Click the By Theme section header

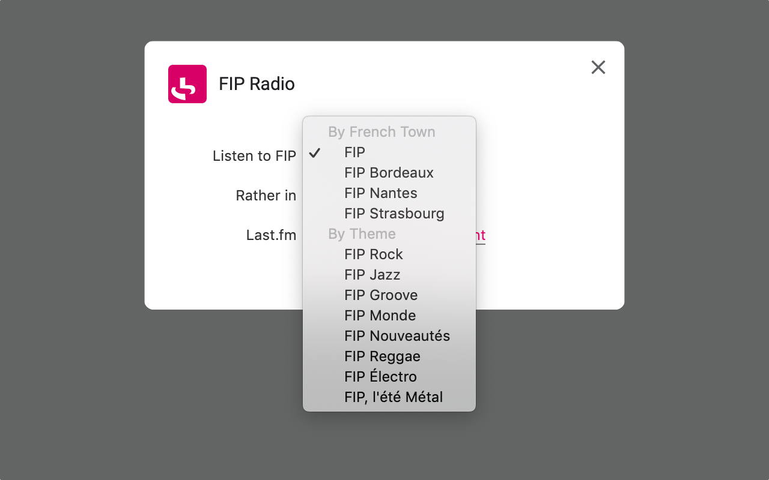tap(361, 234)
